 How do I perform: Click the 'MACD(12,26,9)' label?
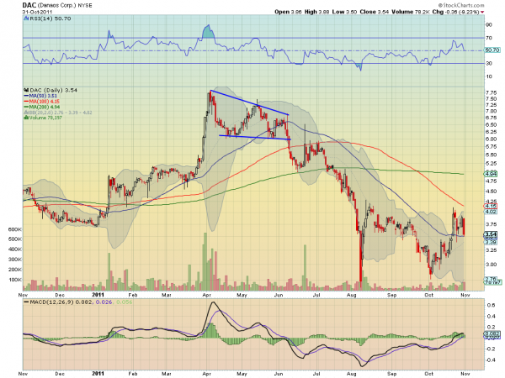[x=52, y=302]
